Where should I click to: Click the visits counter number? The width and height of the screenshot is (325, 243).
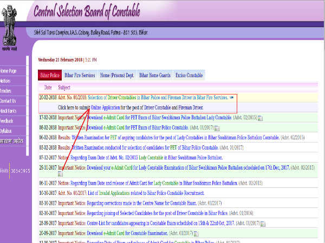(21, 171)
